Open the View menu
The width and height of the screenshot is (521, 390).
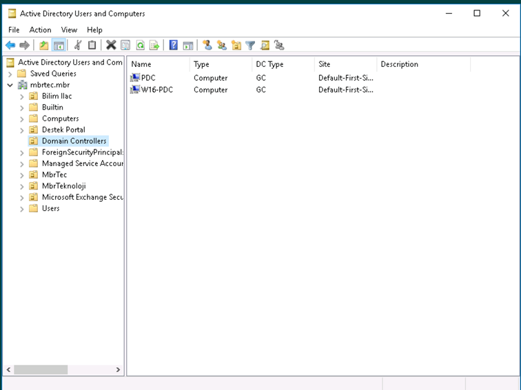69,30
